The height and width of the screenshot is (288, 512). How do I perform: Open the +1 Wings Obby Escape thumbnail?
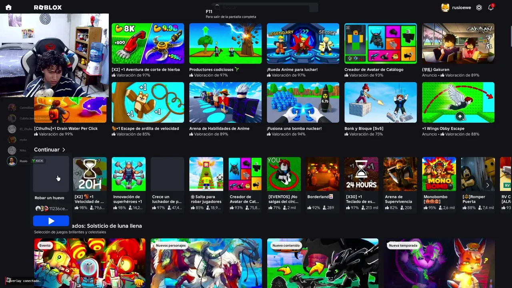pyautogui.click(x=458, y=102)
